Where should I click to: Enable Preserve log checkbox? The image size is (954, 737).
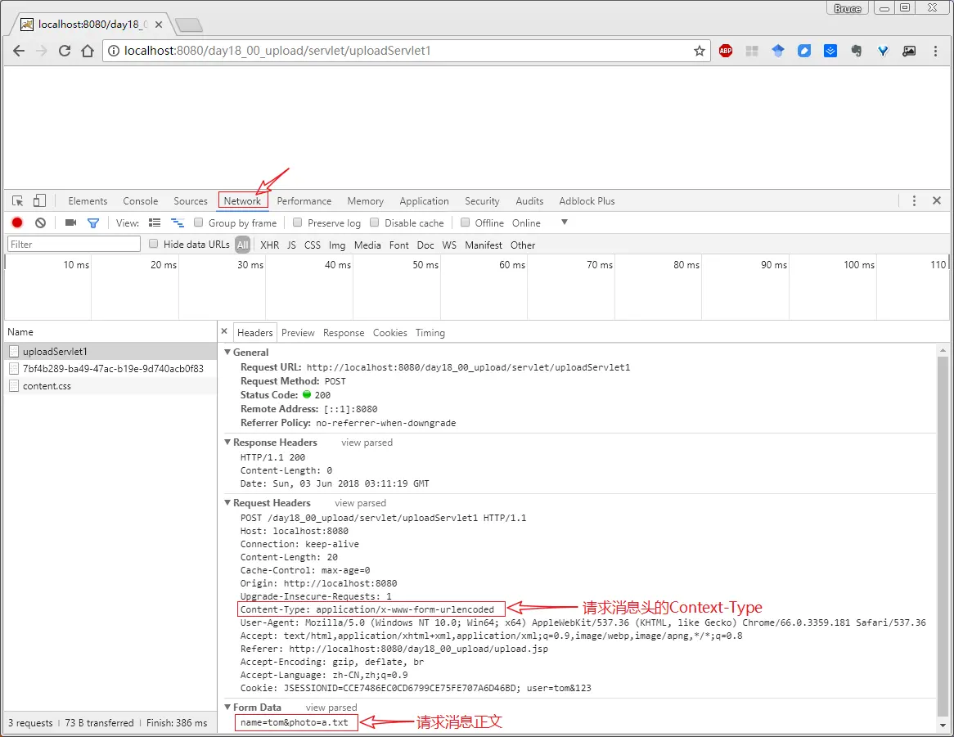pos(298,222)
